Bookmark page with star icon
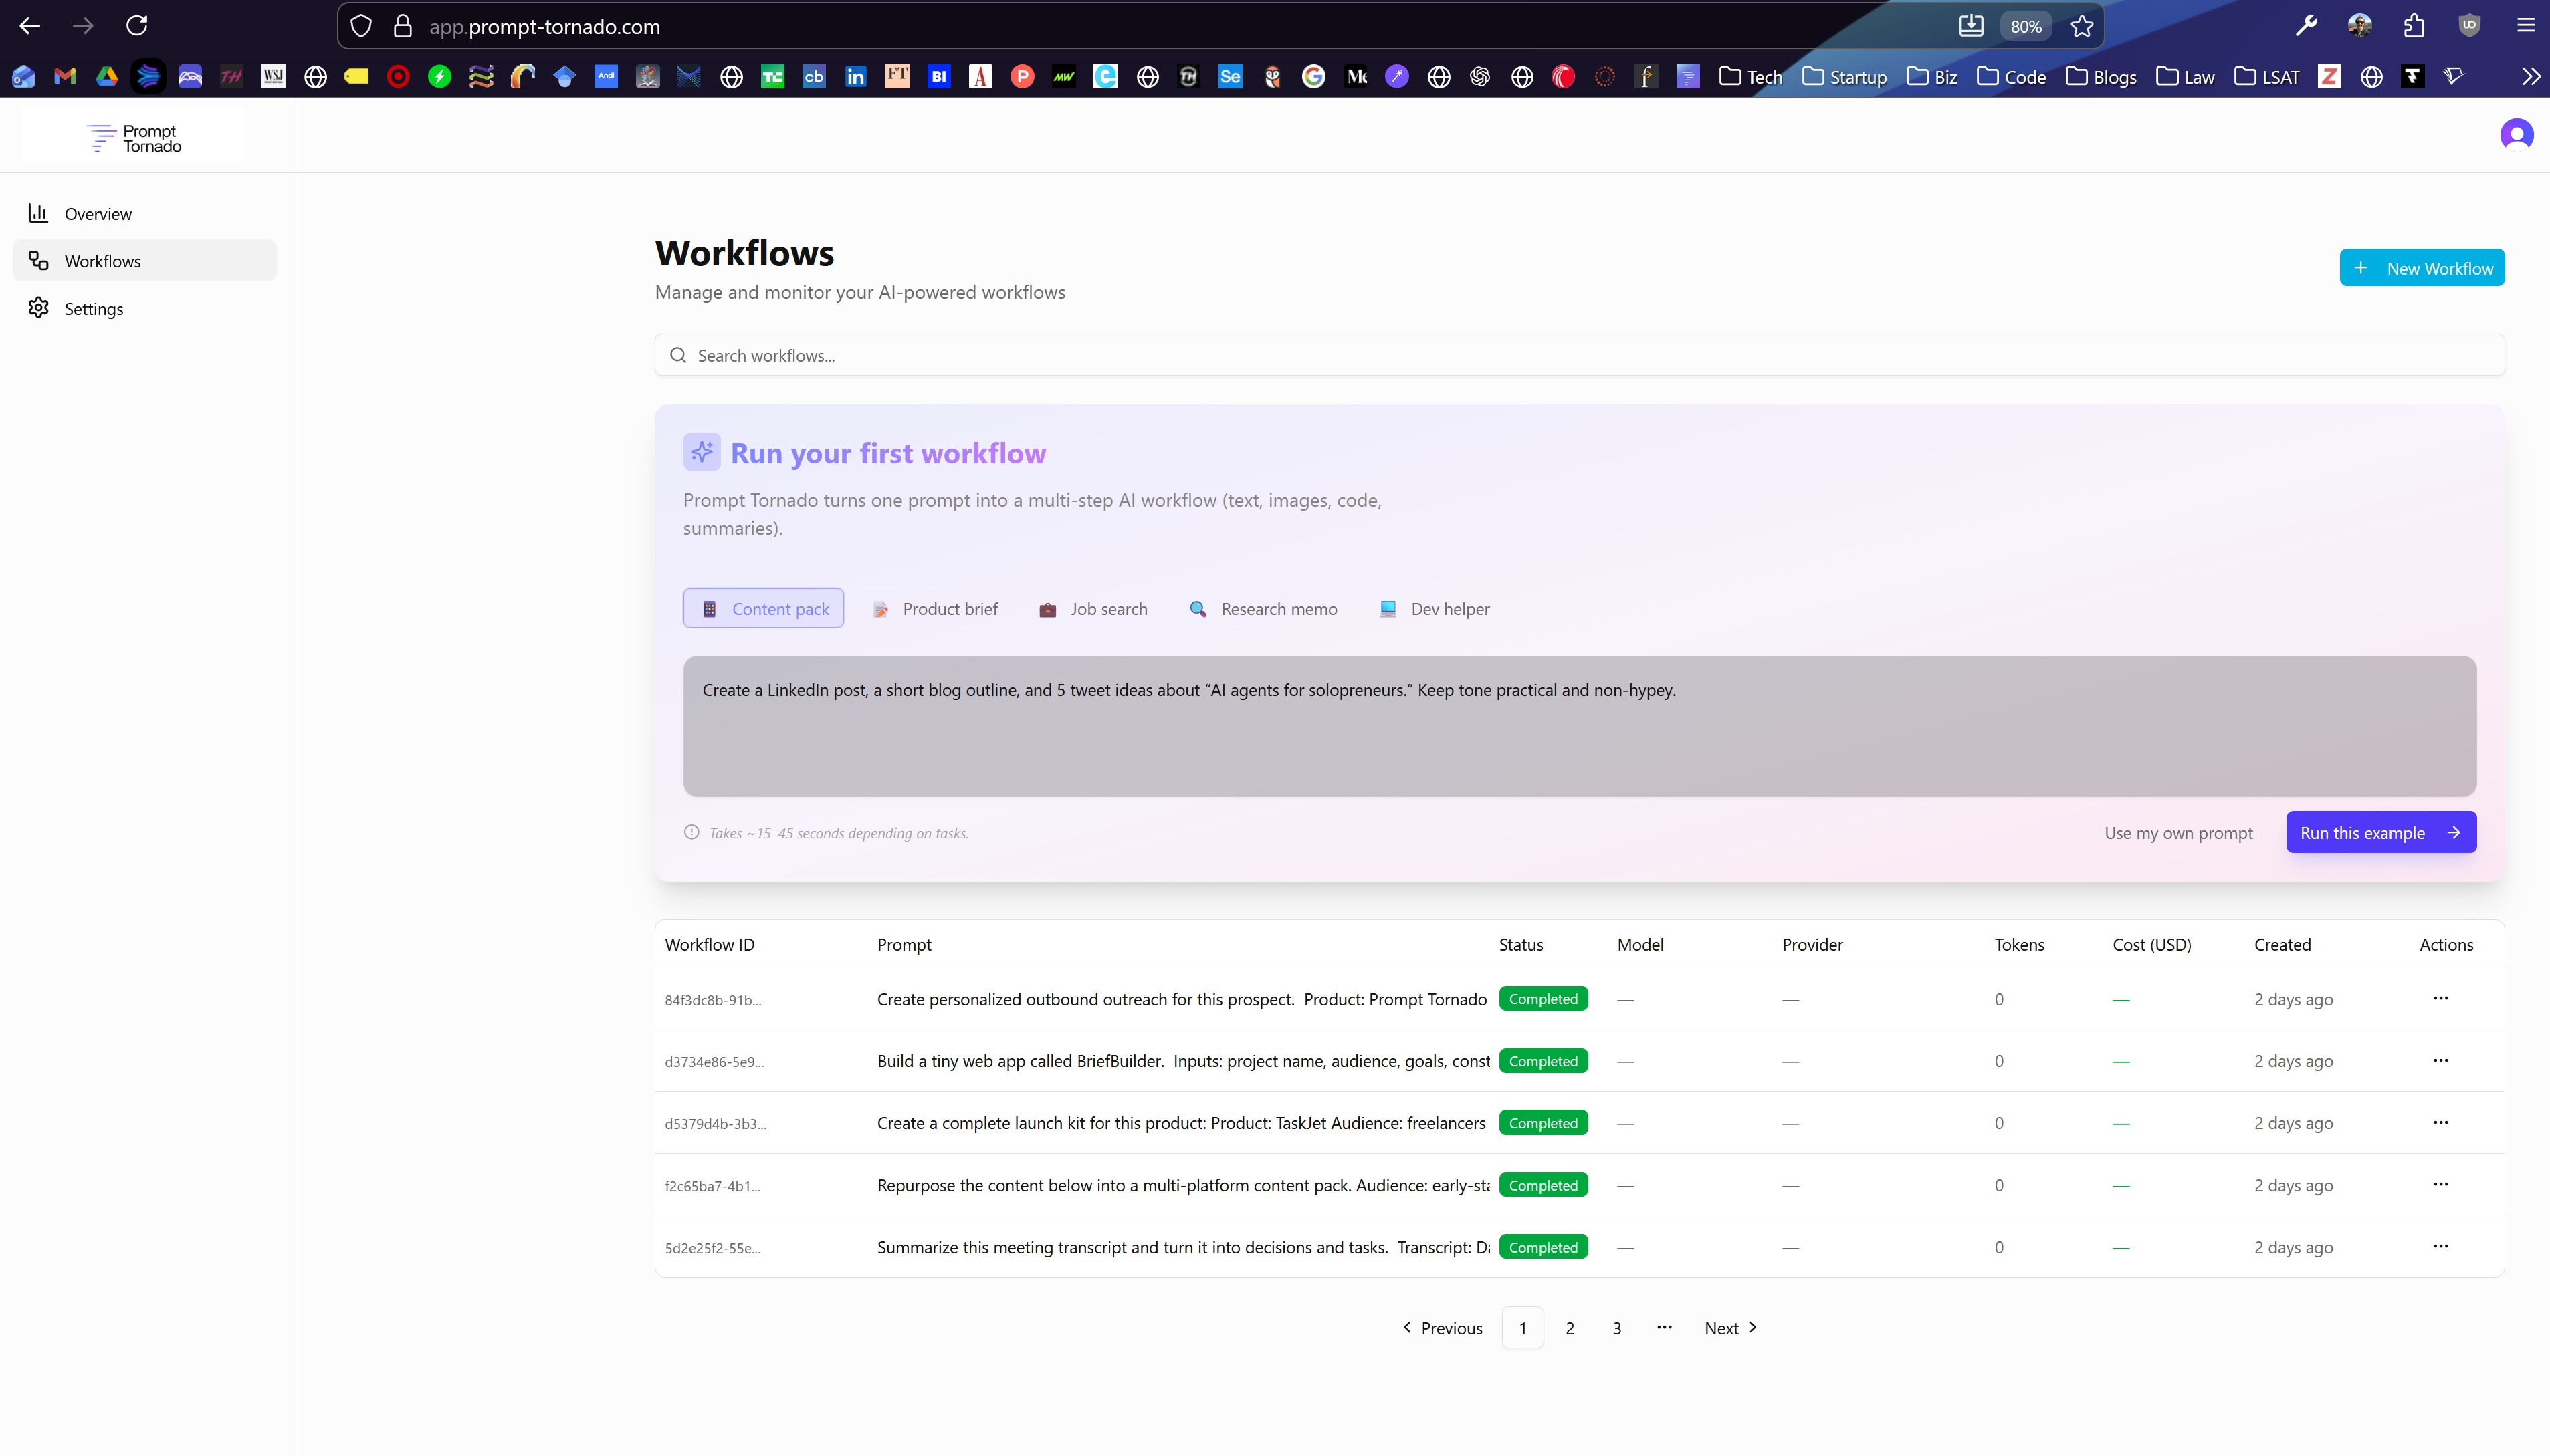 coord(2082,26)
